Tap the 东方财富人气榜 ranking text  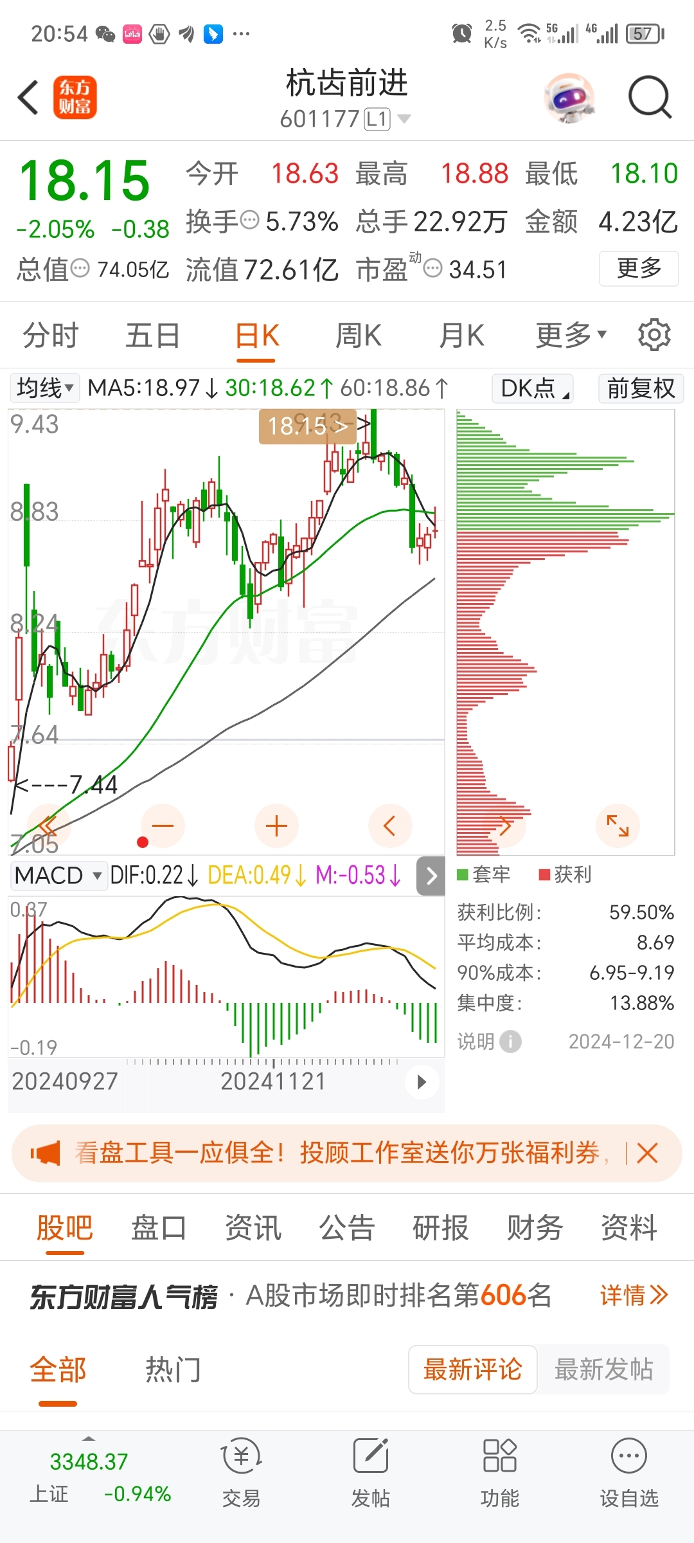click(124, 1296)
